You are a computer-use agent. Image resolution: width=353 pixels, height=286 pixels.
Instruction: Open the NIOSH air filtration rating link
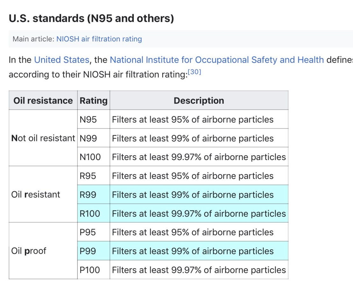99,39
